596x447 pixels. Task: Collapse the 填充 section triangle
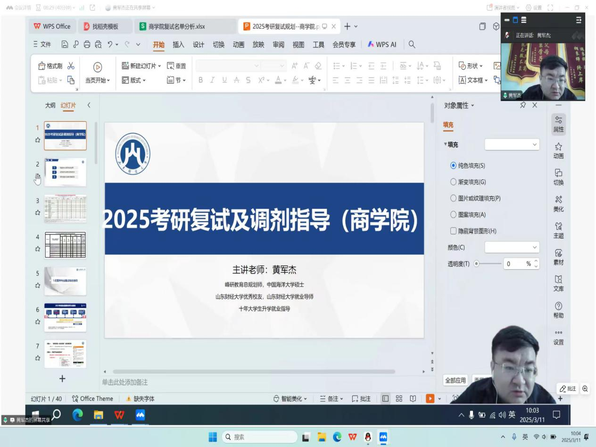pos(445,145)
